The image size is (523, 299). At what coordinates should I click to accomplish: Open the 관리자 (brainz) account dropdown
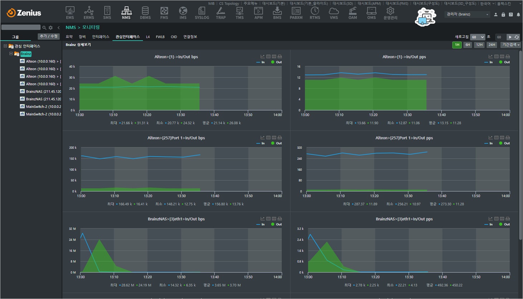pyautogui.click(x=467, y=14)
